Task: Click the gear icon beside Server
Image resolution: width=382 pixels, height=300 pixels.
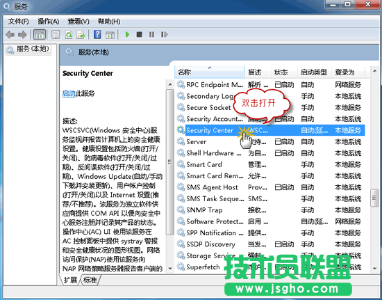Action: pyautogui.click(x=181, y=141)
